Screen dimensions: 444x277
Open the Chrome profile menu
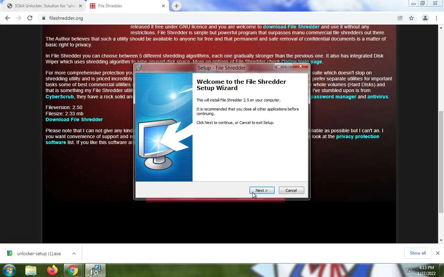[425, 18]
